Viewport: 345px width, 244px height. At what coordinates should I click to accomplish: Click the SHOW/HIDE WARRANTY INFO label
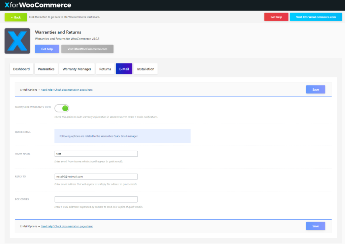click(x=33, y=107)
